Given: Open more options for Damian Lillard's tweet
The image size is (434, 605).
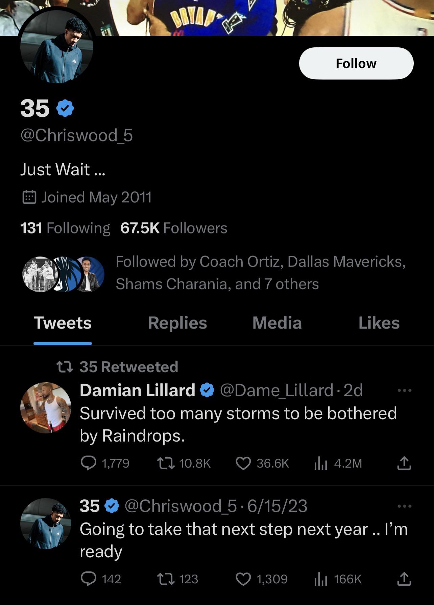Looking at the screenshot, I should [x=404, y=390].
